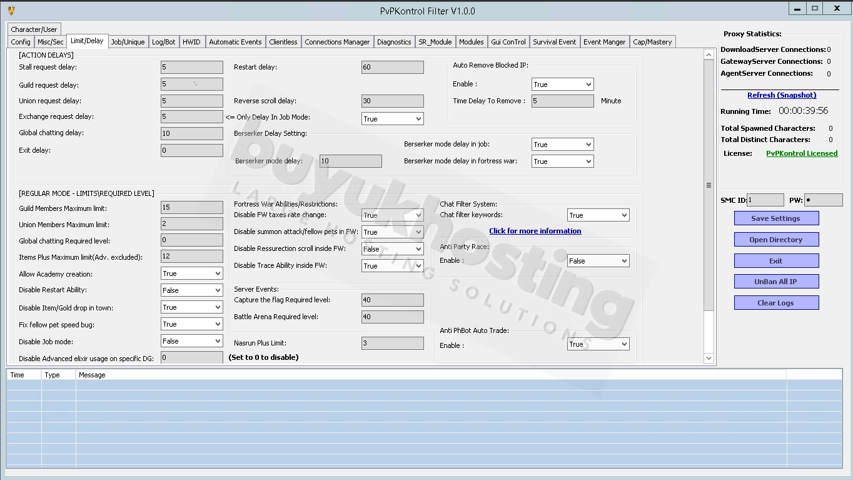Open Berserker mode delay in fortress war dropdown
Image resolution: width=853 pixels, height=480 pixels.
[562, 161]
